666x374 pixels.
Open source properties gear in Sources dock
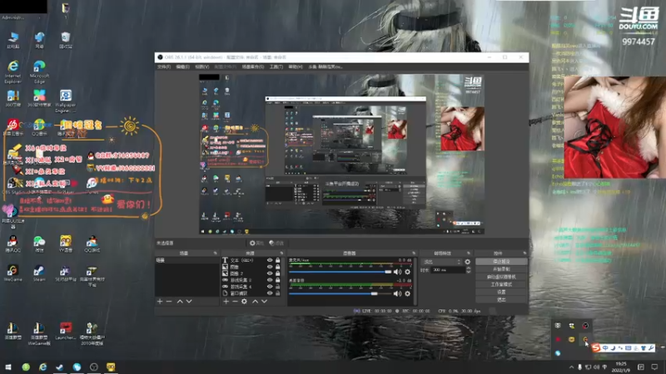pos(244,302)
